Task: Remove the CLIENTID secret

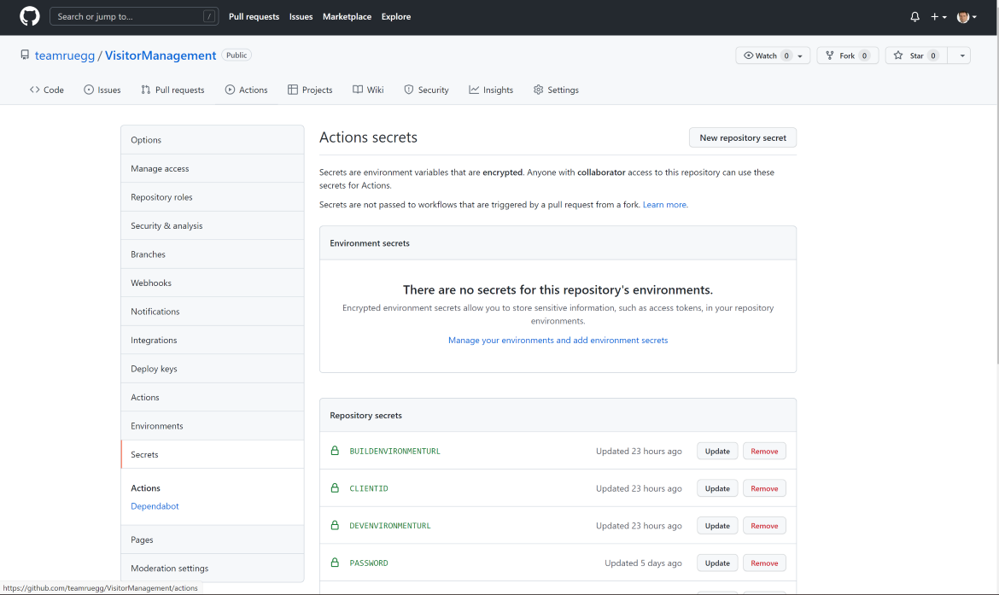Action: point(764,488)
